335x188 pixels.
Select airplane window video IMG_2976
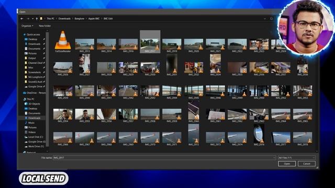click(259, 135)
